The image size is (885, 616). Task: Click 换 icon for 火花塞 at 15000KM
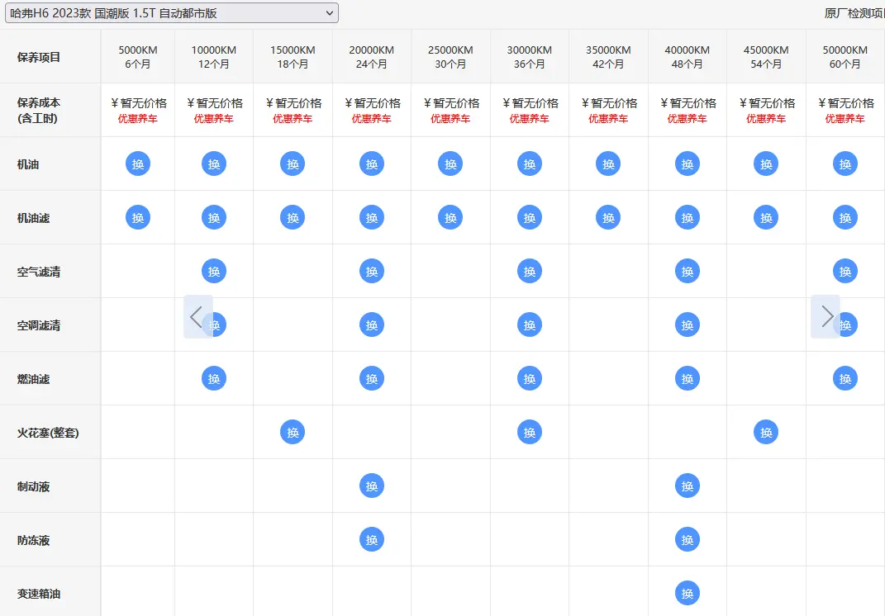293,432
